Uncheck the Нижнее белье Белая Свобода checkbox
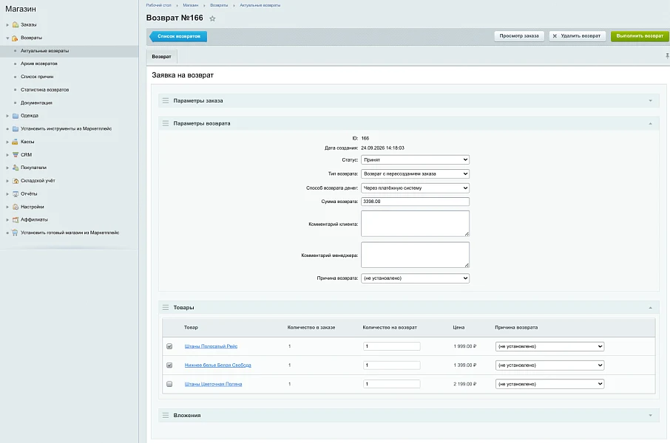Image resolution: width=670 pixels, height=443 pixels. pyautogui.click(x=169, y=365)
